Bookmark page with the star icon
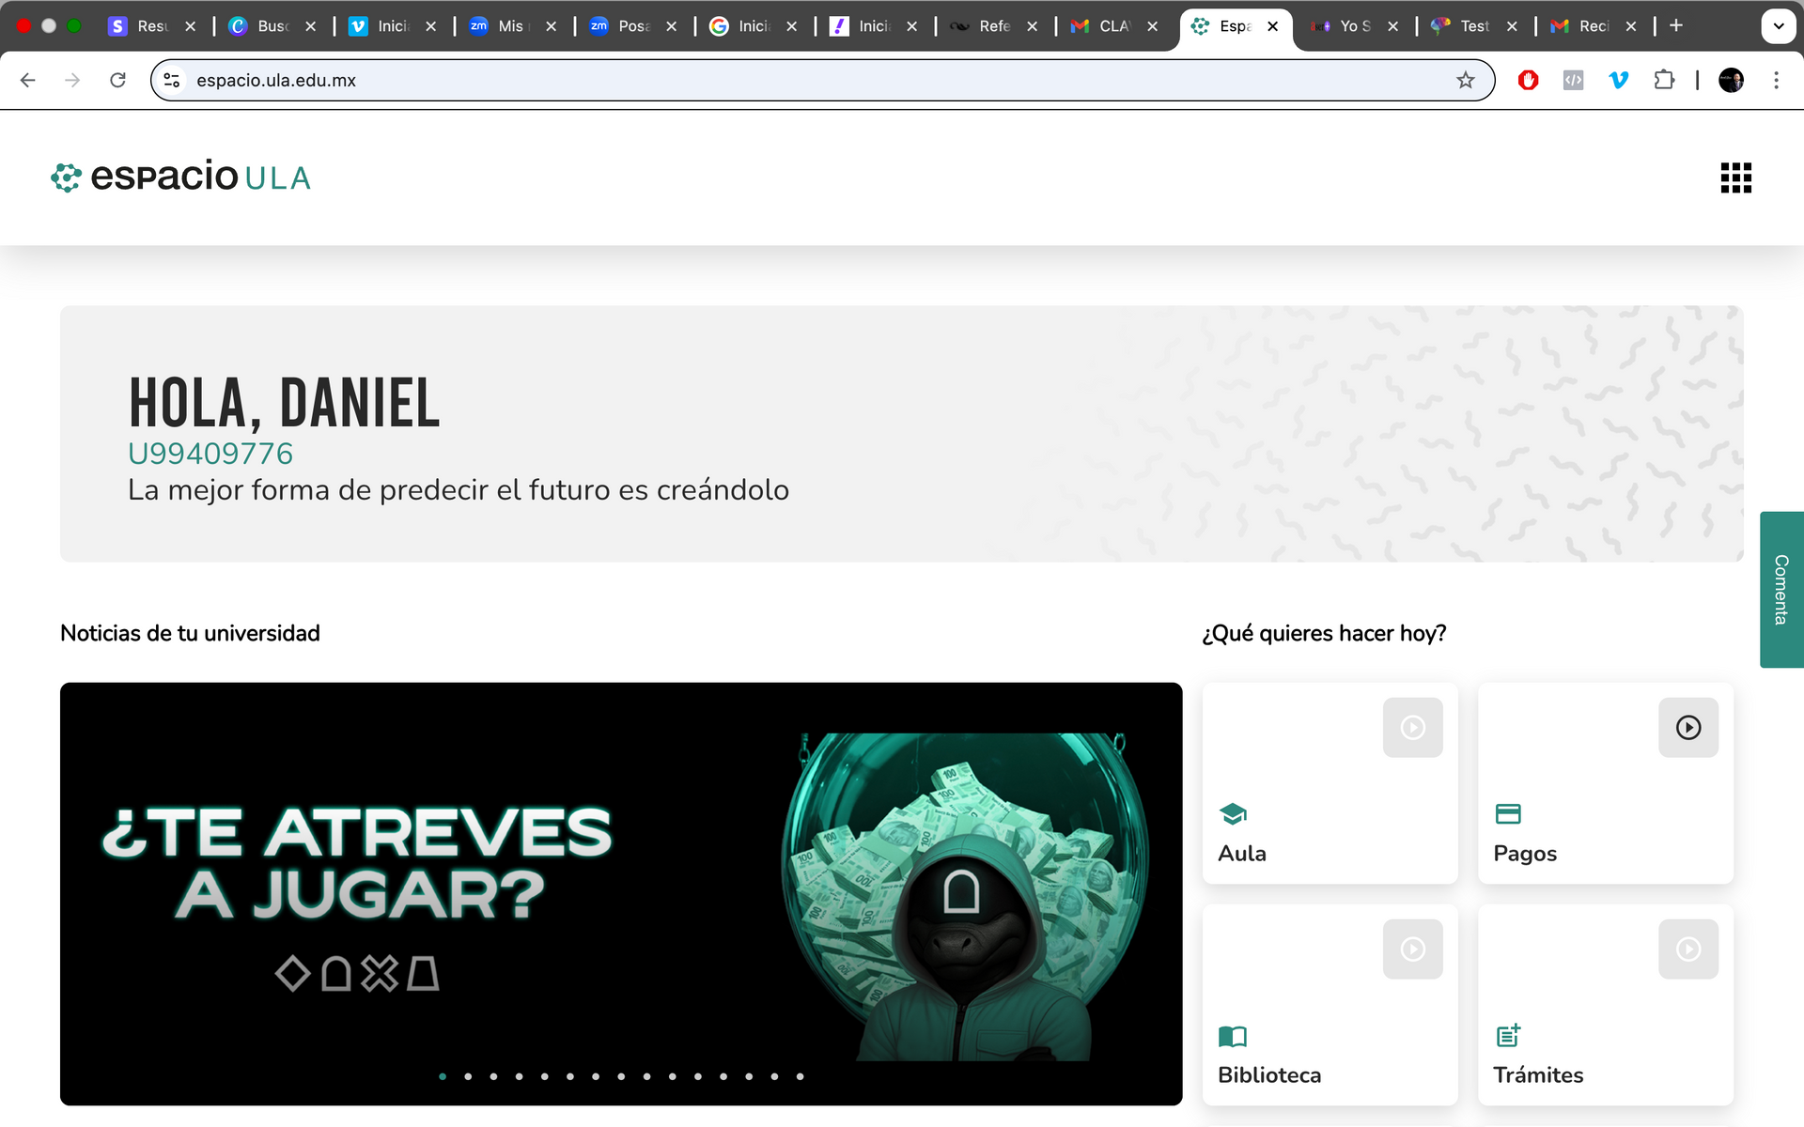 coord(1465,81)
